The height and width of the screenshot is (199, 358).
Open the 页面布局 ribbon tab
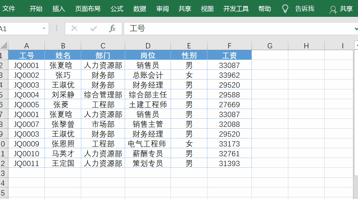[88, 9]
